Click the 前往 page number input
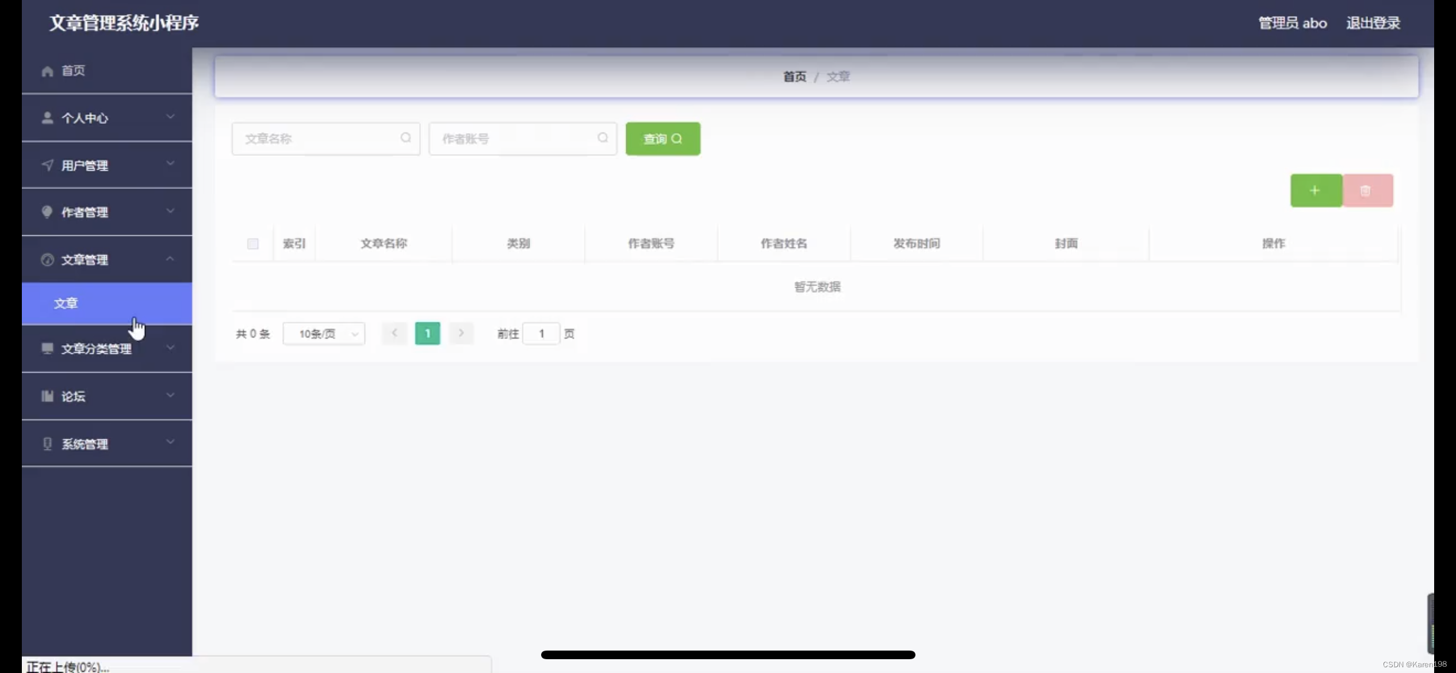Screen dimensions: 1456x673 (x=541, y=334)
